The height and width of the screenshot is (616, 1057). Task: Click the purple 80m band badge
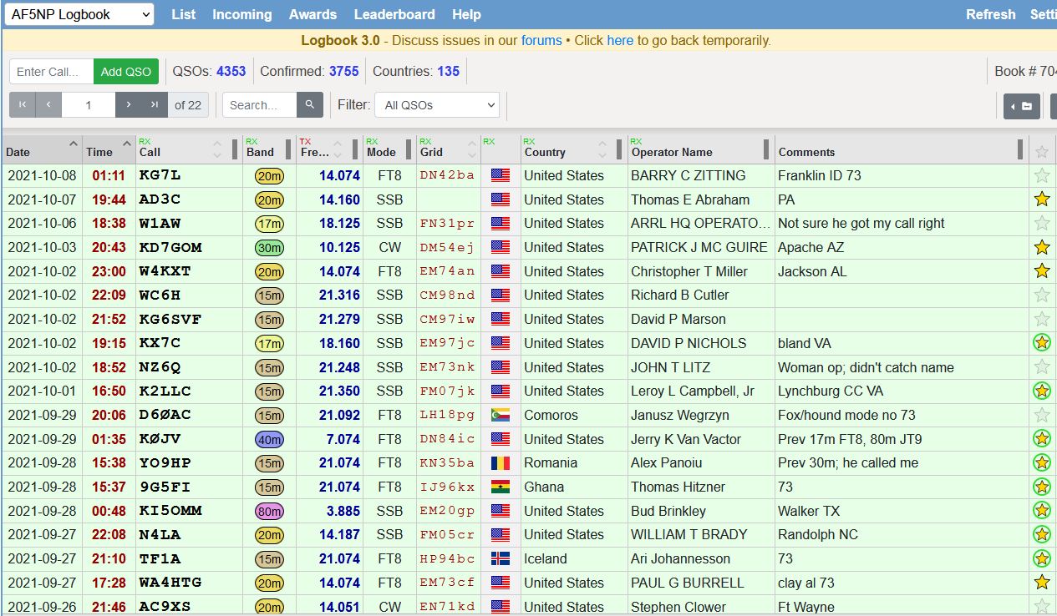click(x=269, y=511)
